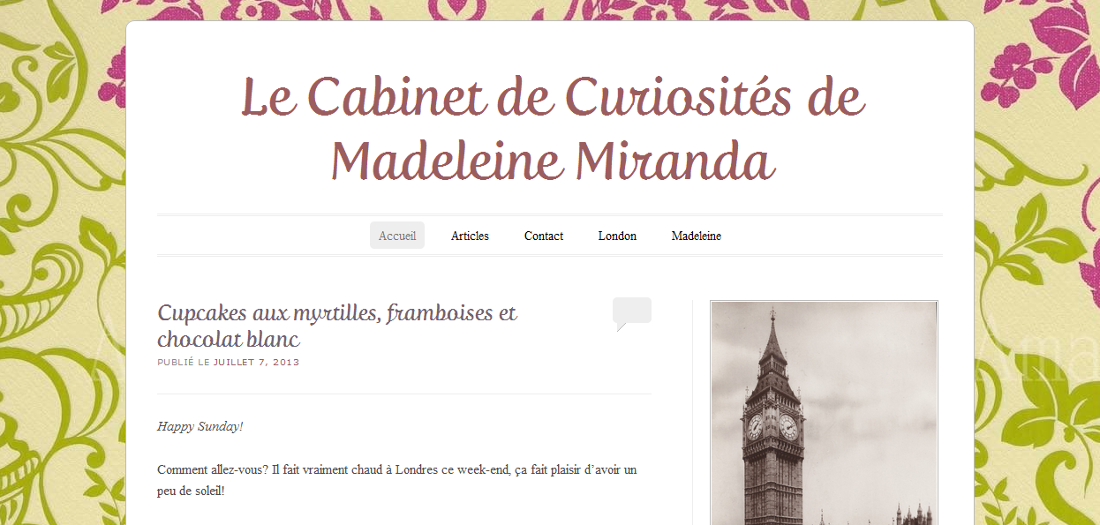Go to the Contact page
Viewport: 1100px width, 525px height.
click(544, 236)
